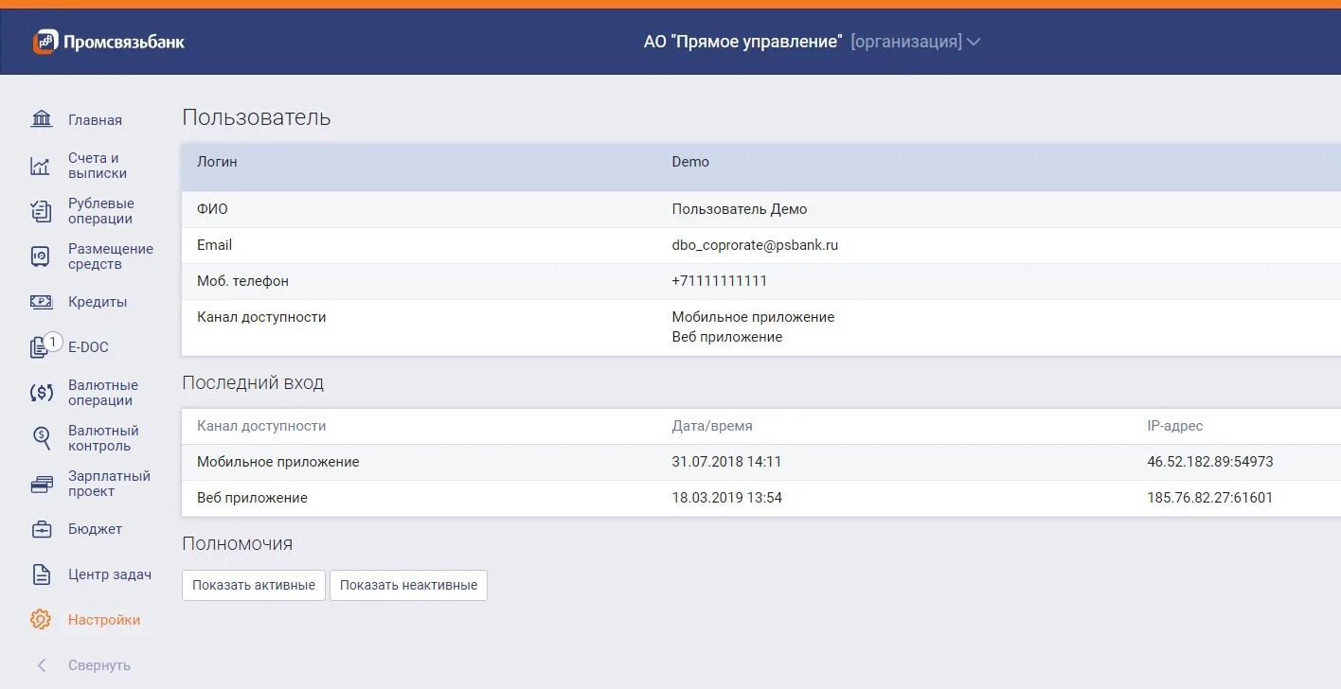Click the E-DOC notification badge showing 1
Screen dimensions: 1341x689
(53, 342)
